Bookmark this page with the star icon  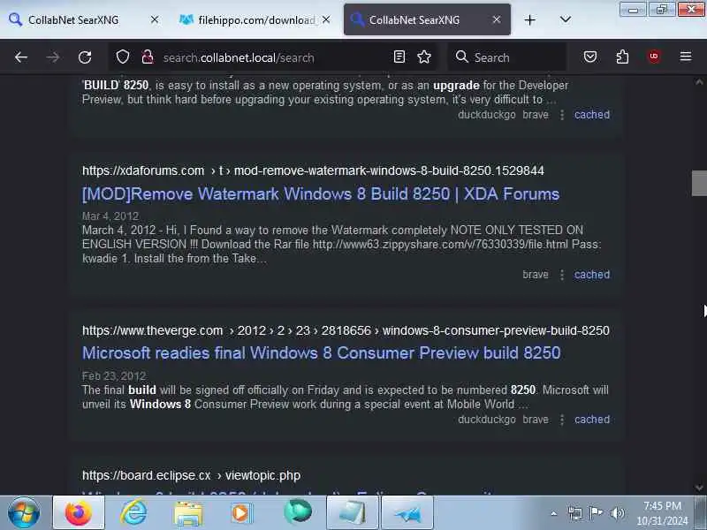424,57
